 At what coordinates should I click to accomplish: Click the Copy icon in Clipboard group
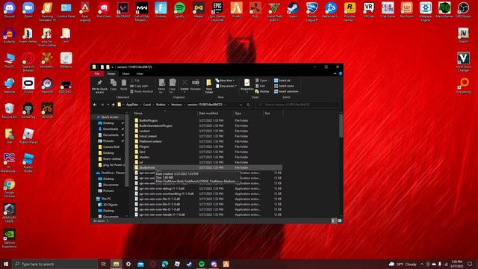tap(113, 84)
